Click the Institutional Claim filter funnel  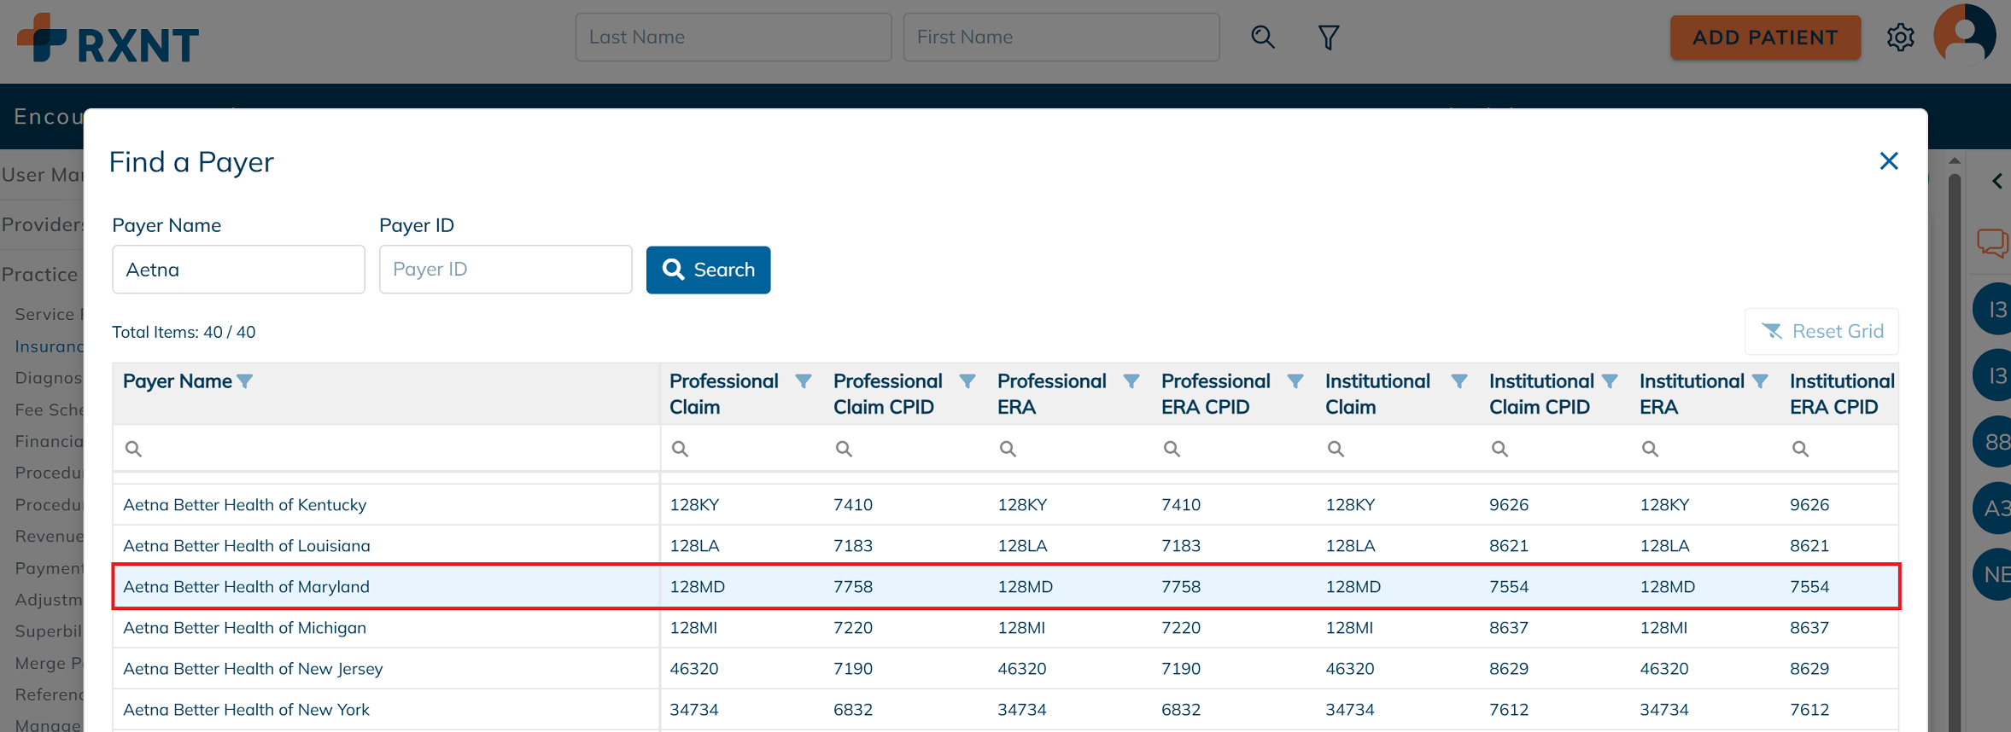[x=1459, y=381]
